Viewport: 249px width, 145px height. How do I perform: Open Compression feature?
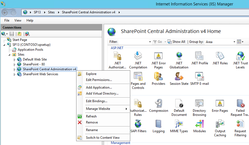(158, 106)
